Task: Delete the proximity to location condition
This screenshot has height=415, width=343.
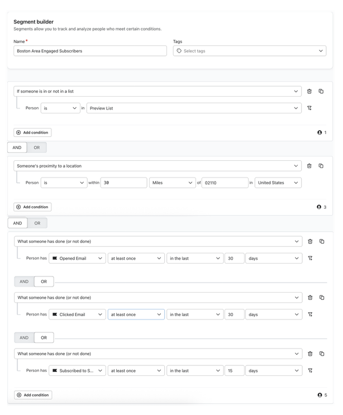Action: tap(309, 166)
